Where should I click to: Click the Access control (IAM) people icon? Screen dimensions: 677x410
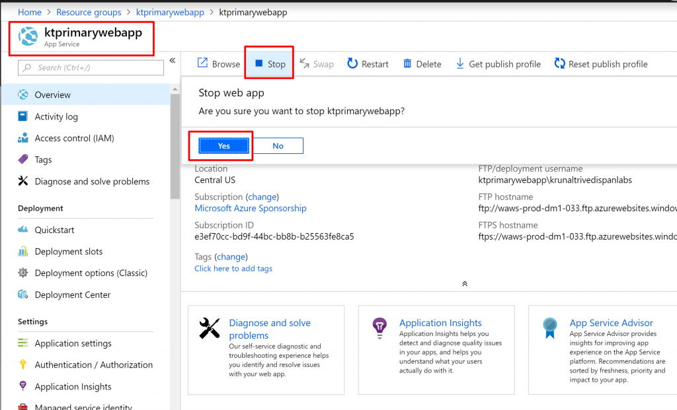[23, 138]
